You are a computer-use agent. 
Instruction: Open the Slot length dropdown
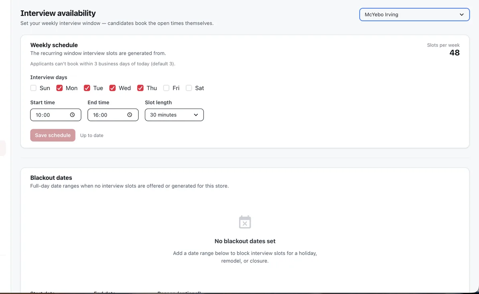(174, 115)
